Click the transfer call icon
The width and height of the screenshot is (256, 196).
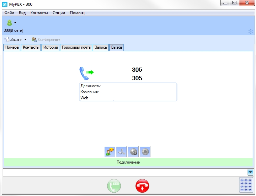(x=121, y=152)
